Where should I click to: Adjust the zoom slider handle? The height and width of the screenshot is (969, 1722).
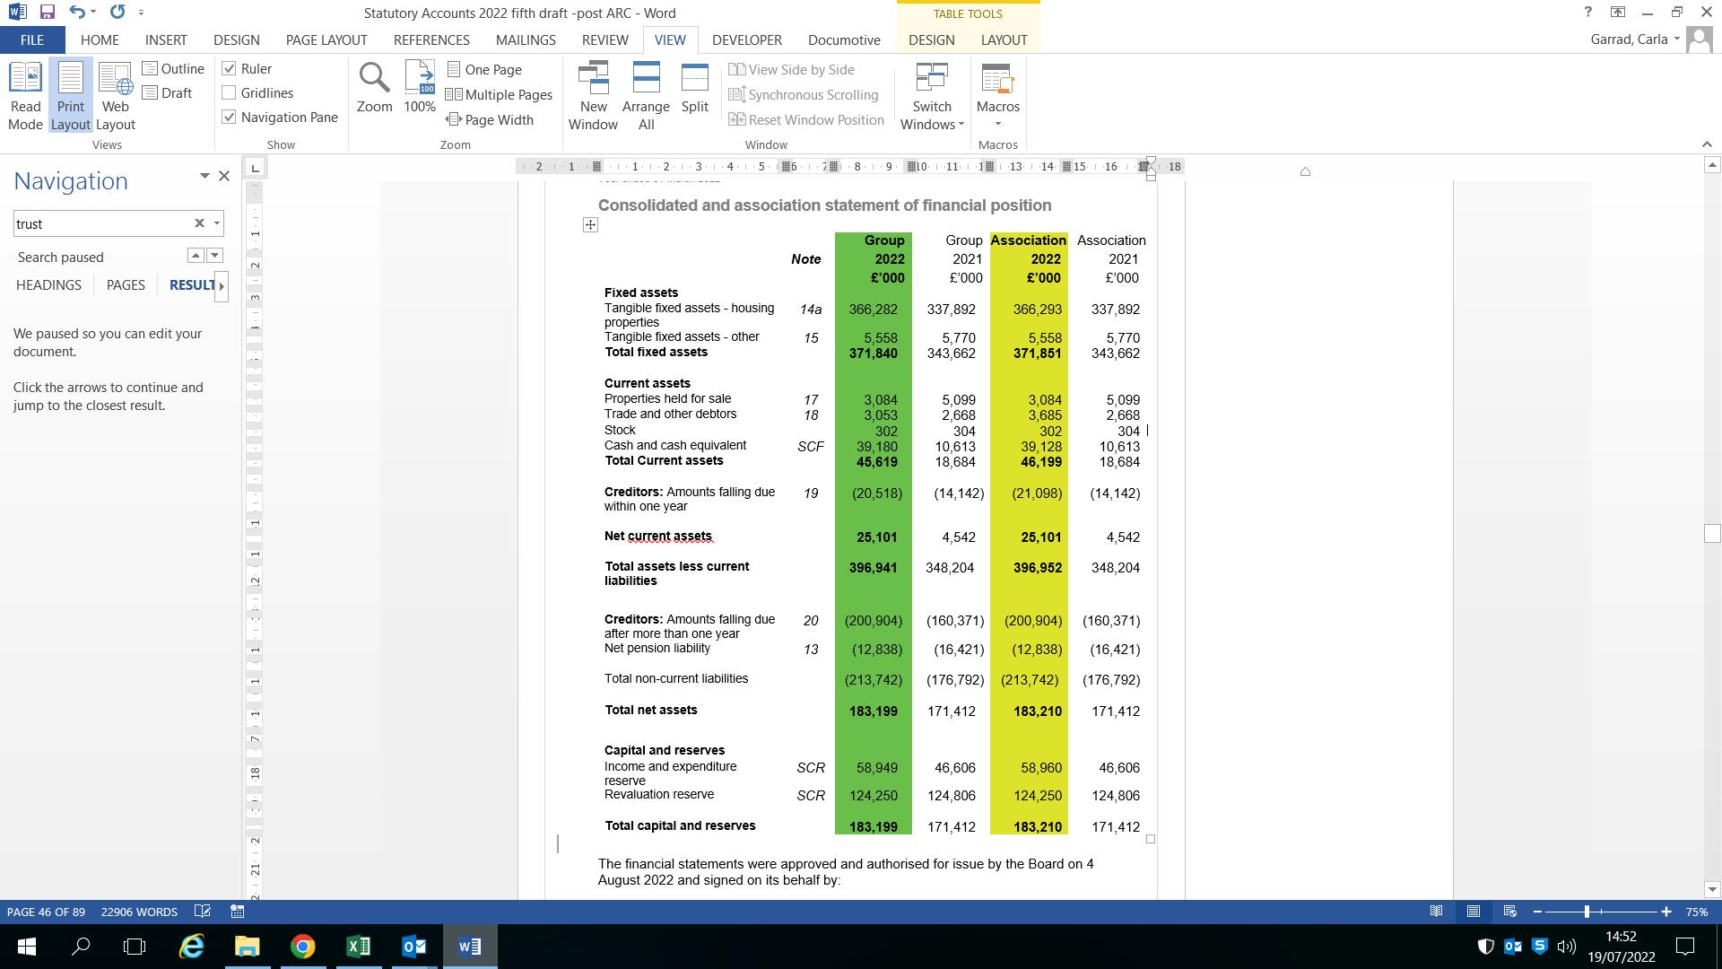(x=1587, y=912)
